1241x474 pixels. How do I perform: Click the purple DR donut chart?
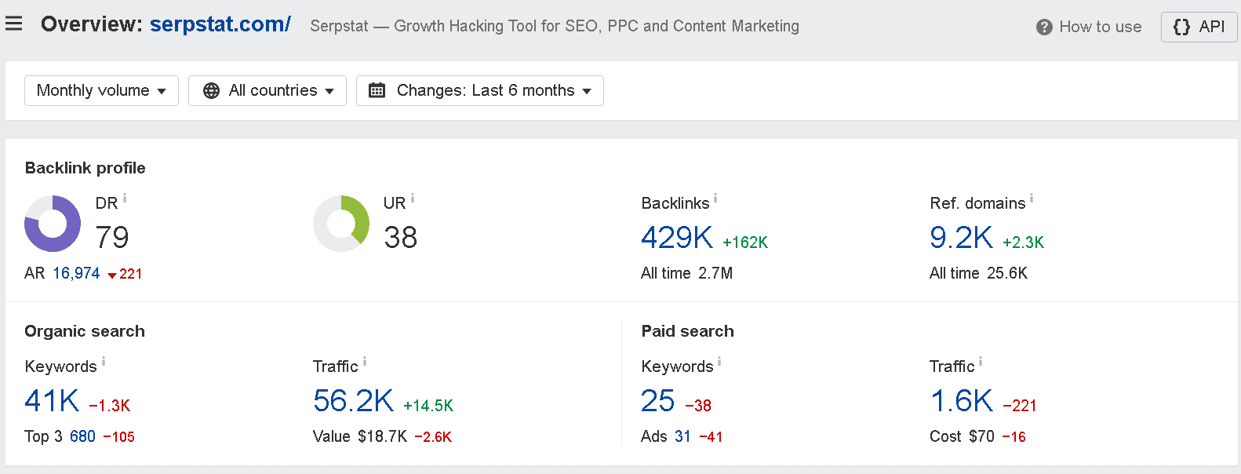click(53, 224)
